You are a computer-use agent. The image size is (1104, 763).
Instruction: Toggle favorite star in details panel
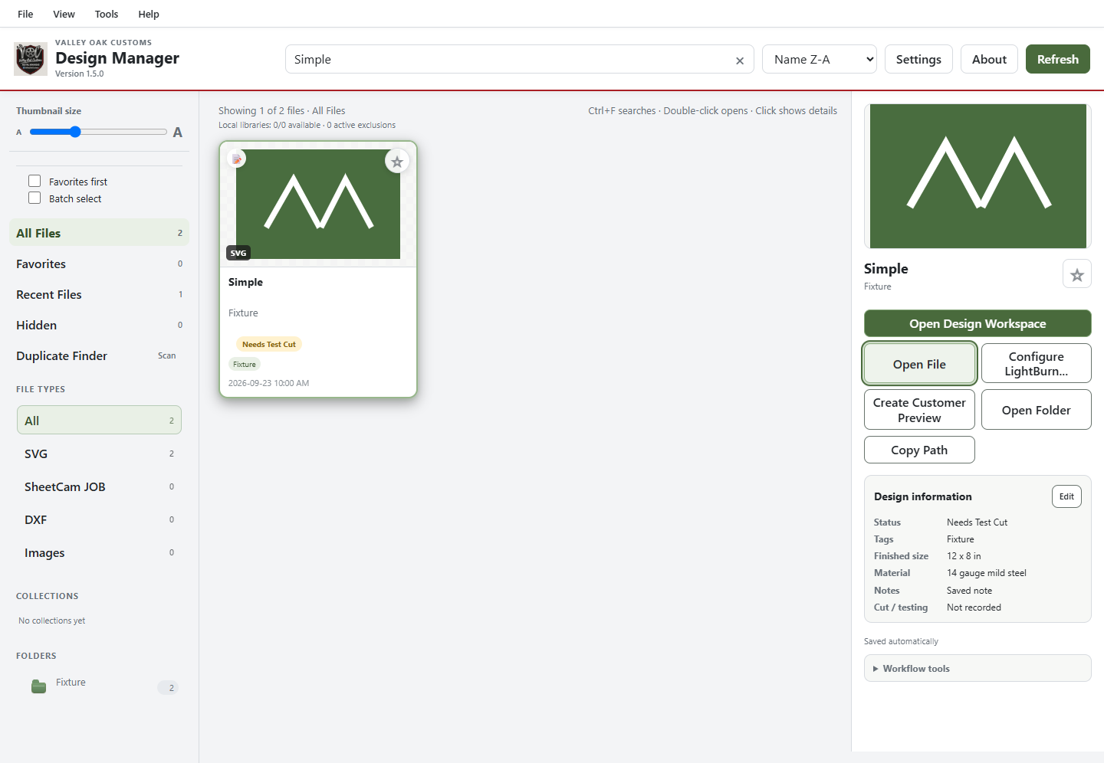coord(1077,274)
